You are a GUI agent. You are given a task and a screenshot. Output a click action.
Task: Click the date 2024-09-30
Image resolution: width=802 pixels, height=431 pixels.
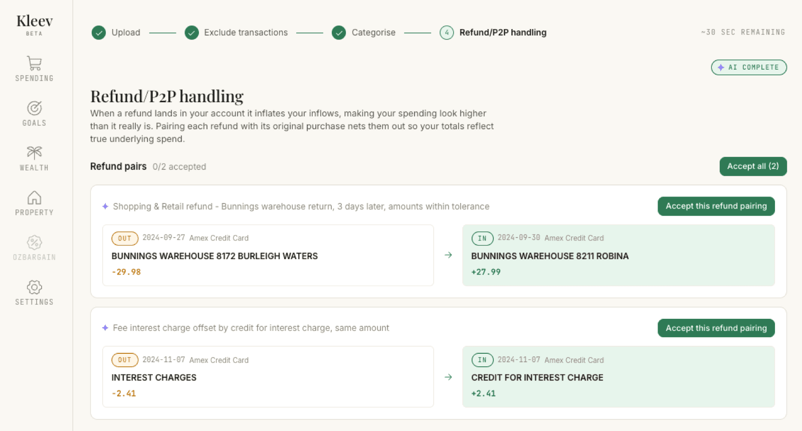coord(519,238)
